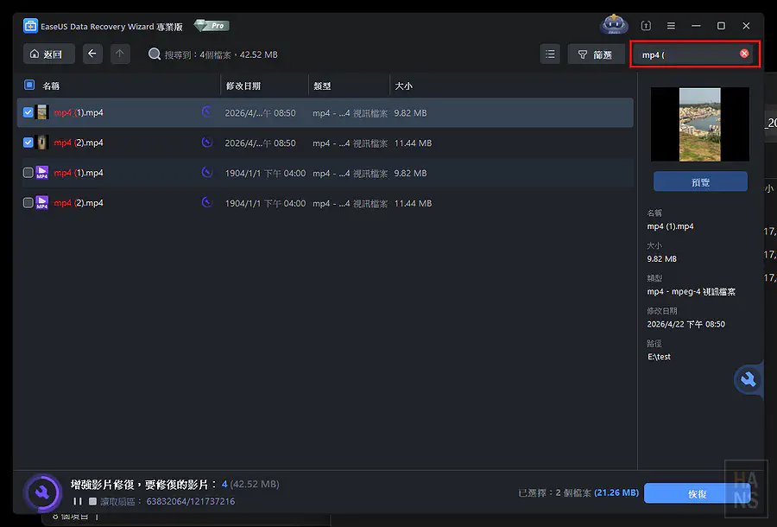
Task: Switch to list view layout icon
Action: click(x=550, y=54)
